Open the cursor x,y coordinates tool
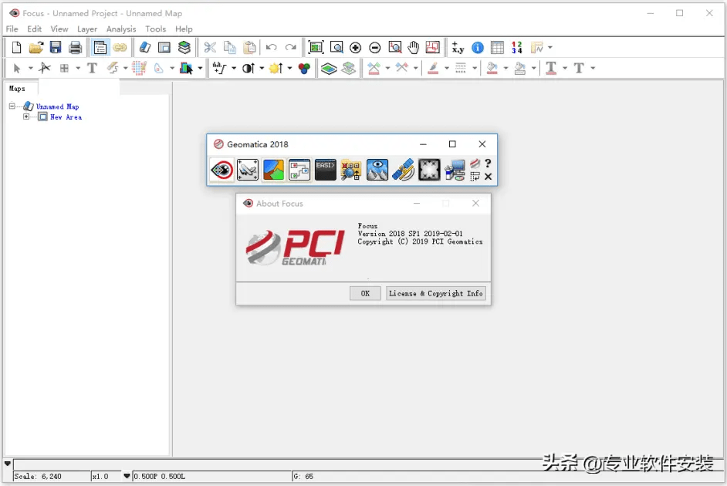The image size is (727, 486). (458, 47)
